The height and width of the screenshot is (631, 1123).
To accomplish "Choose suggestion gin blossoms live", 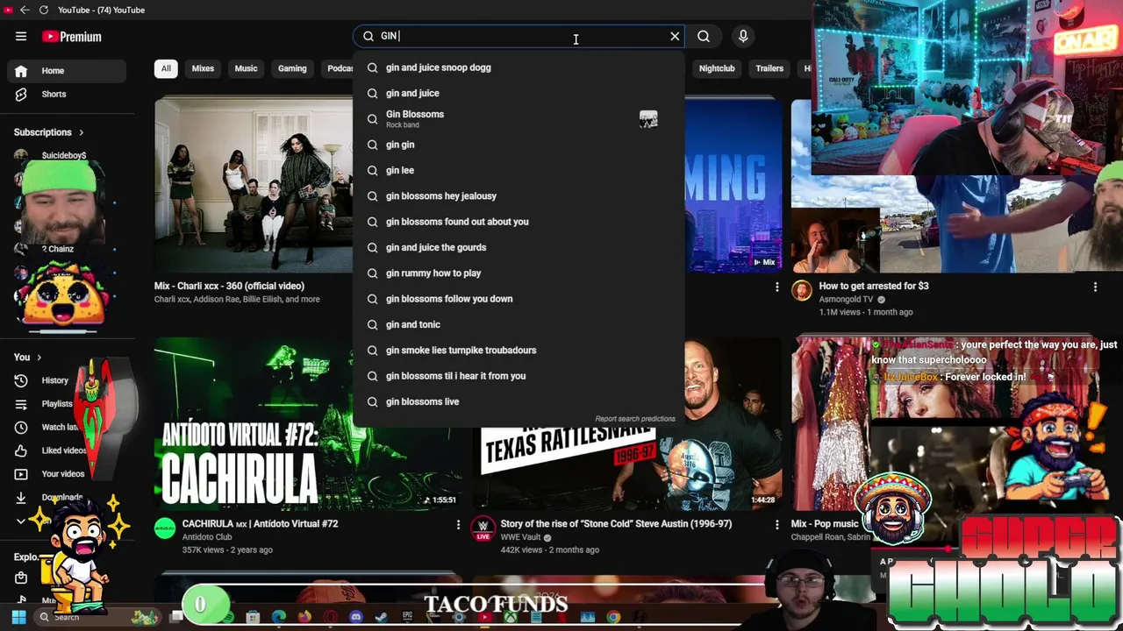I will (x=519, y=401).
